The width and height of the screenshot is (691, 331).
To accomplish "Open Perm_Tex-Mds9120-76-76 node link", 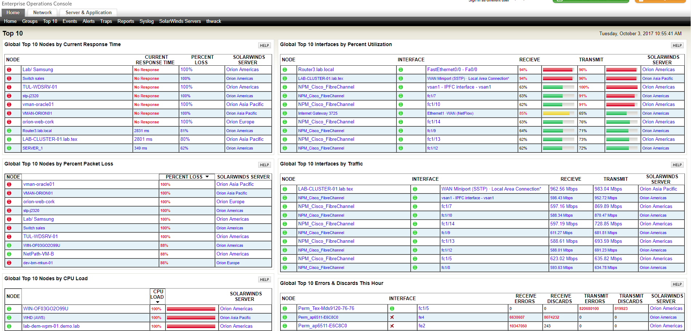I will pos(326,308).
